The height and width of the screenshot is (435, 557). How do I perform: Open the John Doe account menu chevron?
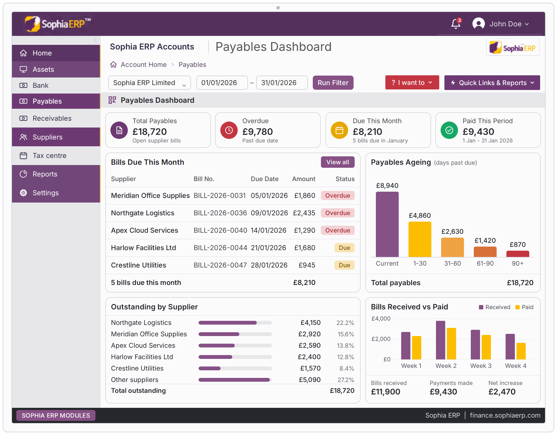point(527,24)
